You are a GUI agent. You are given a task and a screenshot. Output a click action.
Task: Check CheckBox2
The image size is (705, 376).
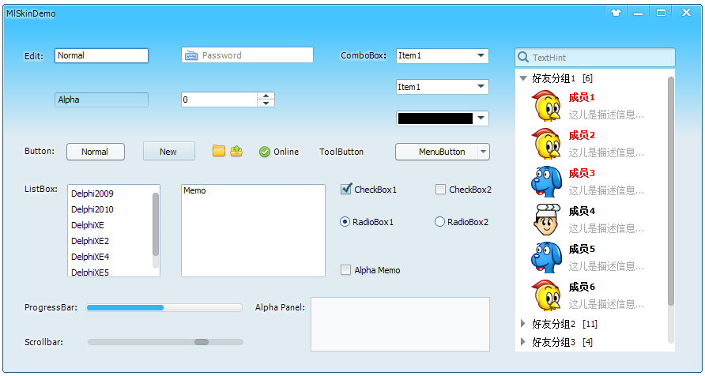[440, 190]
